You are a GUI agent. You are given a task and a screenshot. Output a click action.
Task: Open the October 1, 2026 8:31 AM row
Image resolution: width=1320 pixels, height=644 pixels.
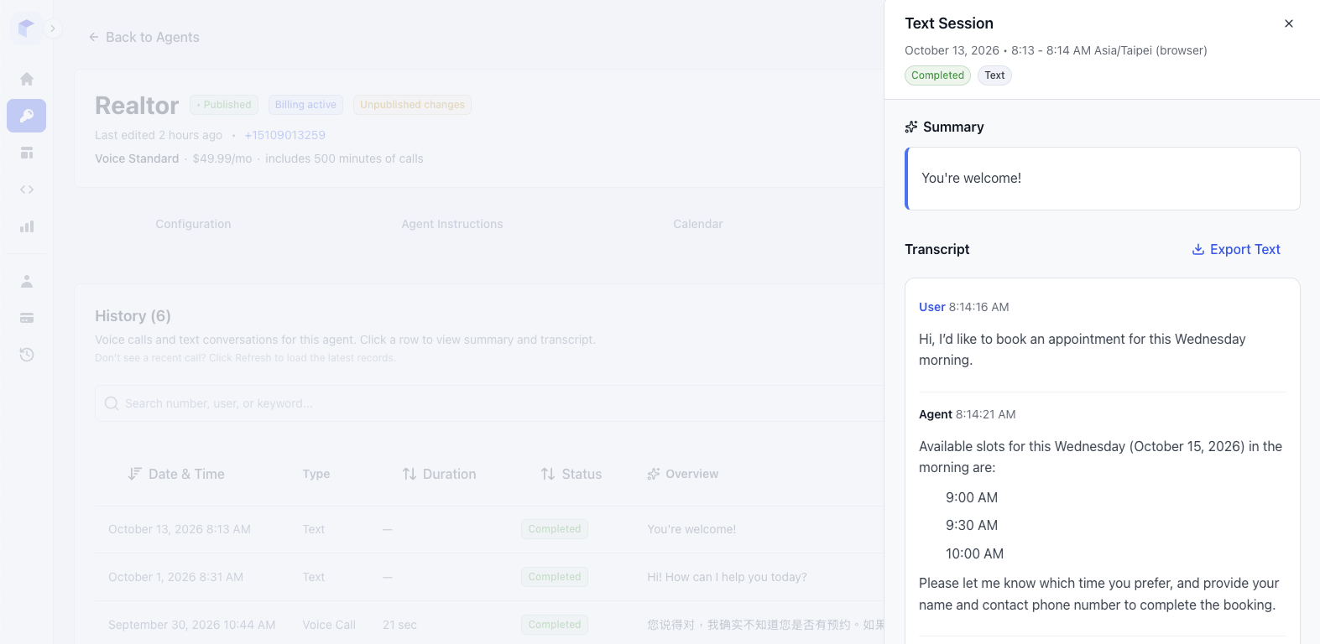[x=489, y=577]
